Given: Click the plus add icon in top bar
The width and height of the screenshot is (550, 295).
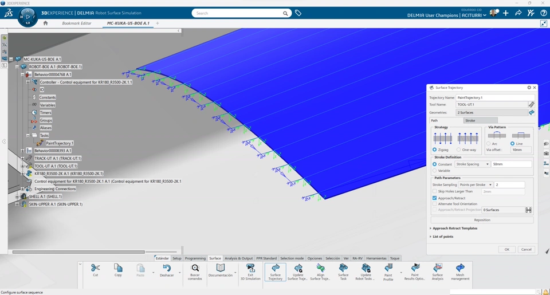Looking at the screenshot, I should point(505,13).
